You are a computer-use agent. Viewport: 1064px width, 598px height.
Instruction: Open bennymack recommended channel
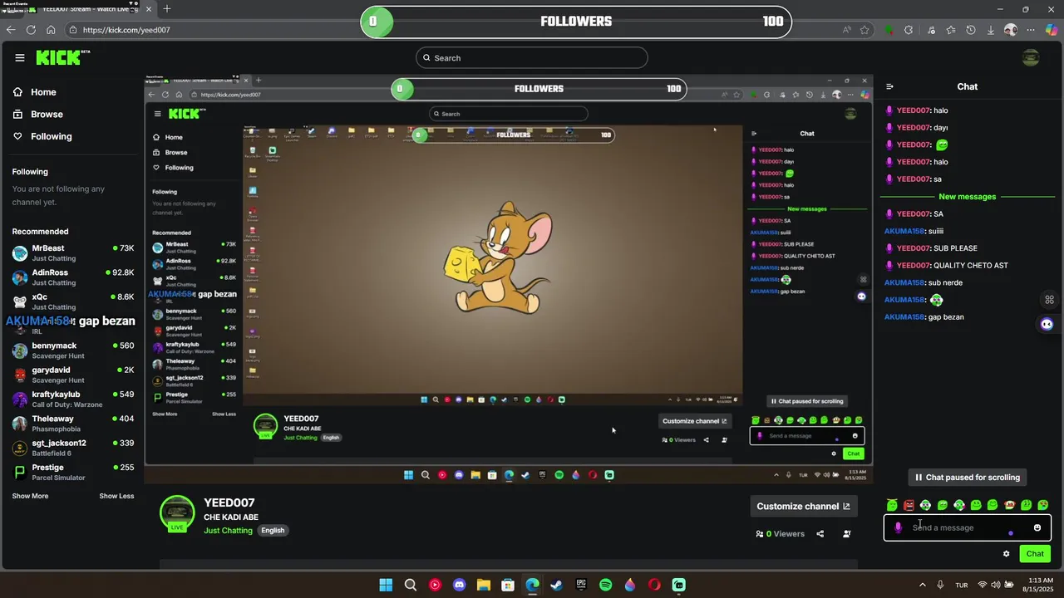coord(73,350)
